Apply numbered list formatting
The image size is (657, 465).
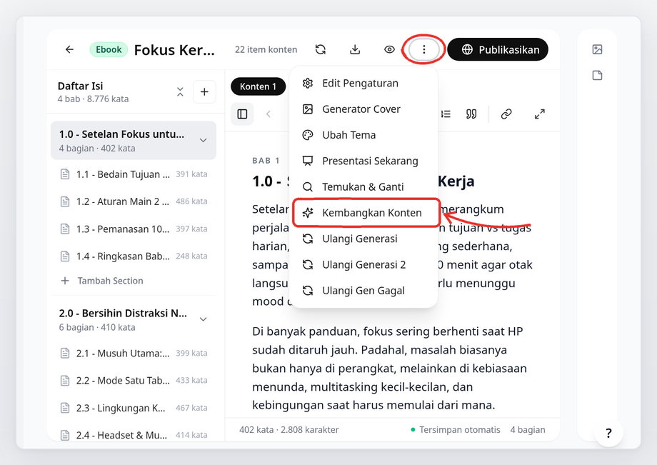446,114
